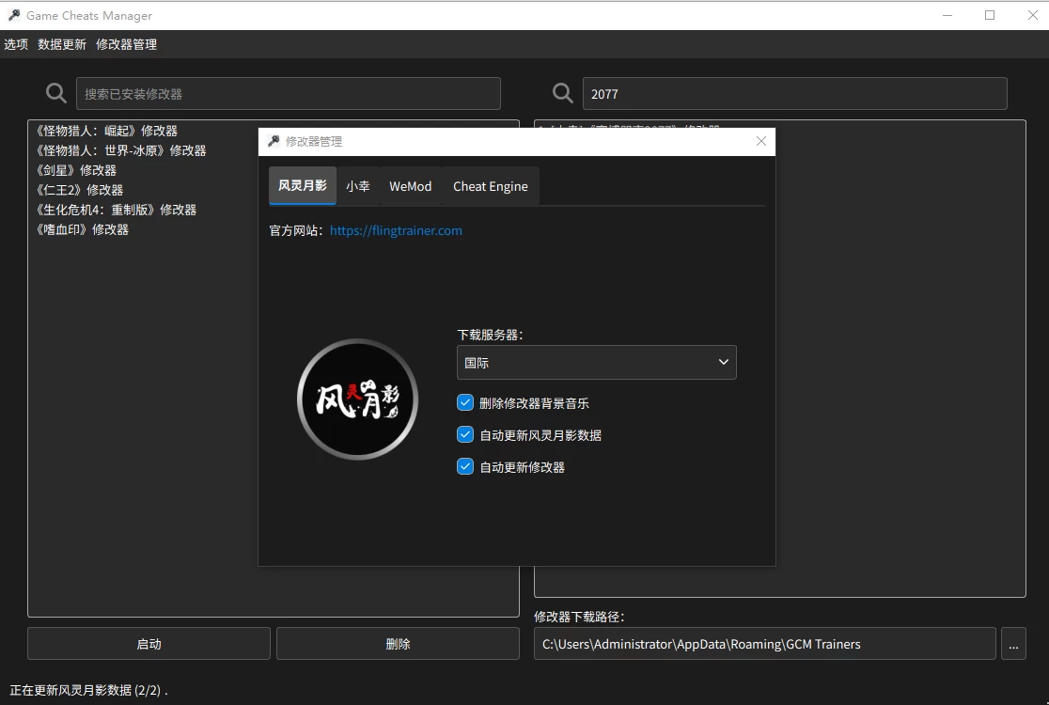Select 《嗜血印》修改器 in the list
The width and height of the screenshot is (1049, 705).
coord(83,229)
